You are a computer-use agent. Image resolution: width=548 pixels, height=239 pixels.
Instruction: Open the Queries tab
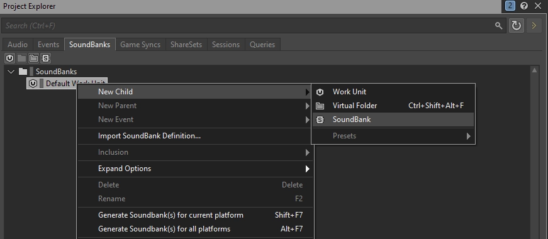pyautogui.click(x=262, y=45)
